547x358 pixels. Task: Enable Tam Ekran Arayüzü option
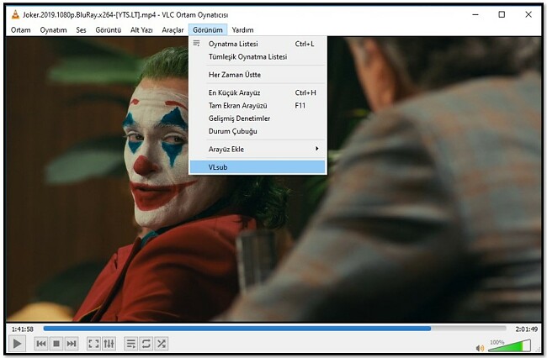click(258, 106)
